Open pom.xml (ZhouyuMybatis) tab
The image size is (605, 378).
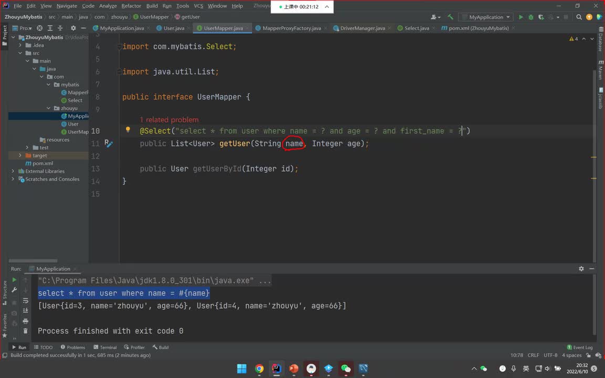pos(478,28)
